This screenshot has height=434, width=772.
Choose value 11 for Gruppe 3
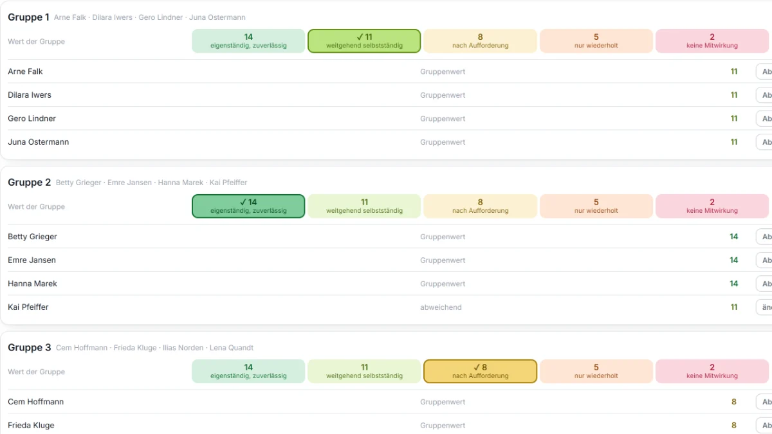pos(364,372)
